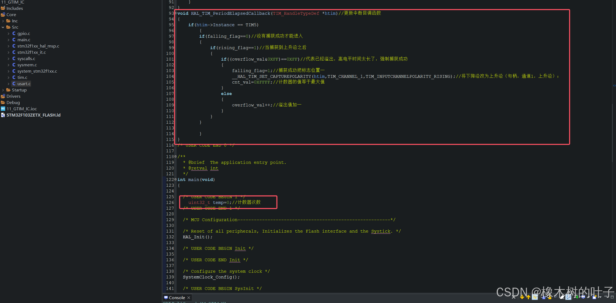
Task: Toggle fold marker for HAL_TIM_PeriodElapsedCallback function
Action: pyautogui.click(x=175, y=13)
